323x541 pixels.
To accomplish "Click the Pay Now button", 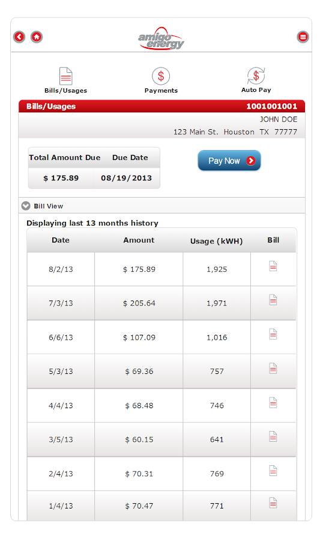I will [x=229, y=160].
